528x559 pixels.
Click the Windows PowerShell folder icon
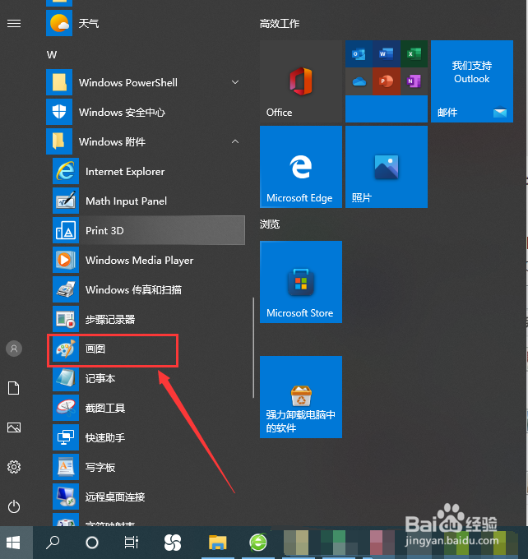point(59,82)
